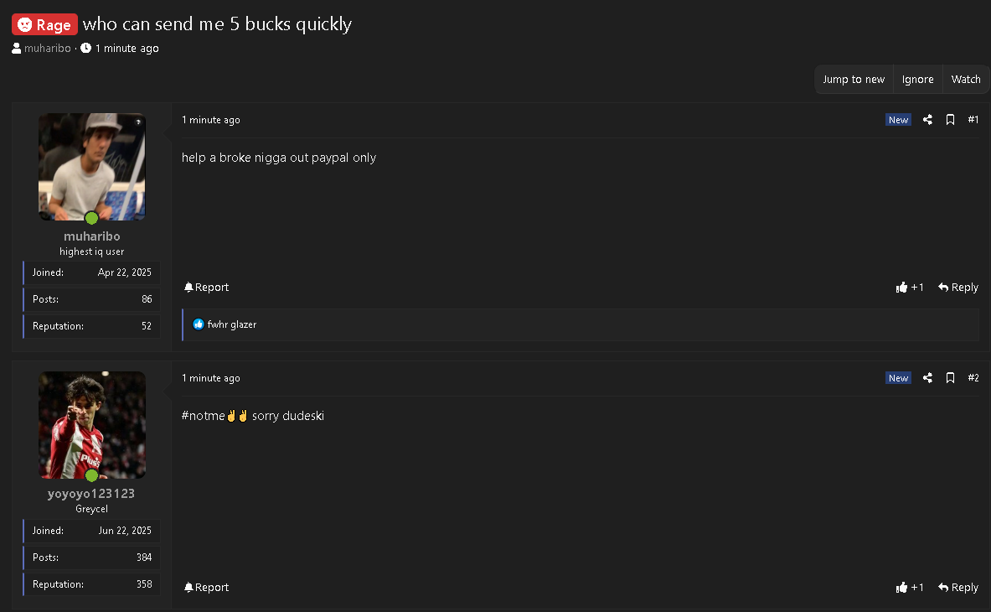The width and height of the screenshot is (991, 612).
Task: Bookmark the first post
Action: click(950, 120)
